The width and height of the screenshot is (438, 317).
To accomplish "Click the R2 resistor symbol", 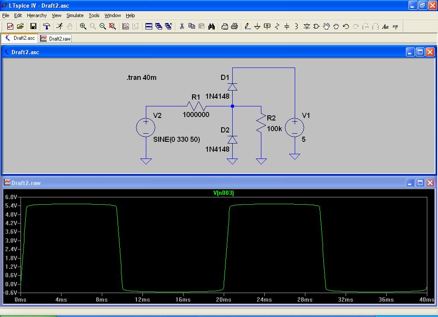I will point(261,123).
